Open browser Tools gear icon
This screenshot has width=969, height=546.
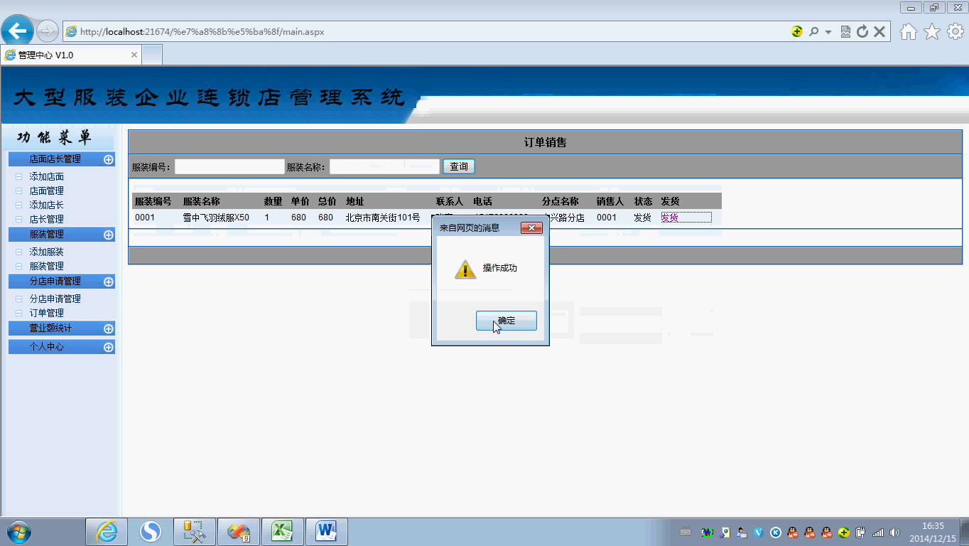(956, 31)
